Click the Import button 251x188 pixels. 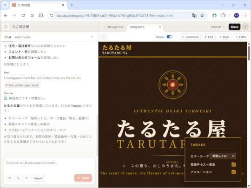click(38, 178)
